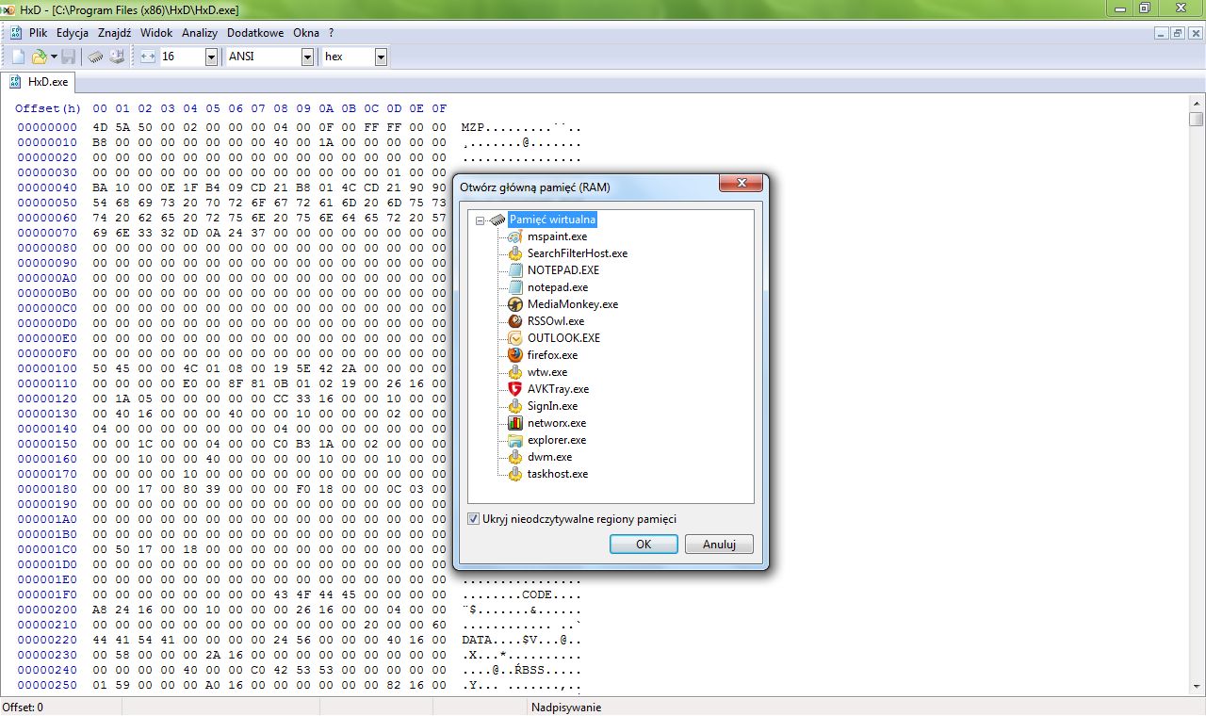The image size is (1206, 716).
Task: Click the firefox.exe process icon
Action: point(514,355)
